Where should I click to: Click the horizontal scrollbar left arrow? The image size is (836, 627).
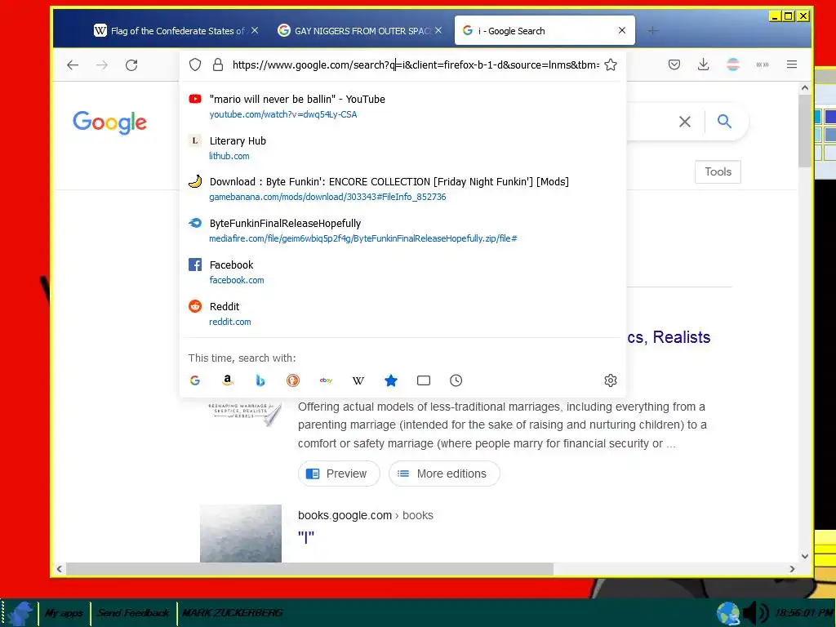[x=59, y=569]
